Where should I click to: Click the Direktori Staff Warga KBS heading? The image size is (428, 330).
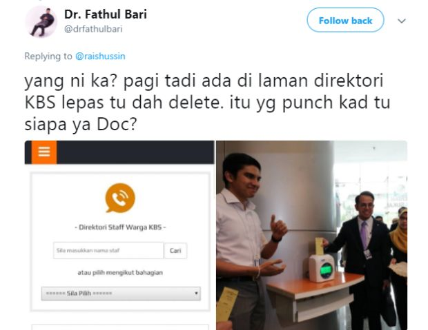click(x=120, y=227)
